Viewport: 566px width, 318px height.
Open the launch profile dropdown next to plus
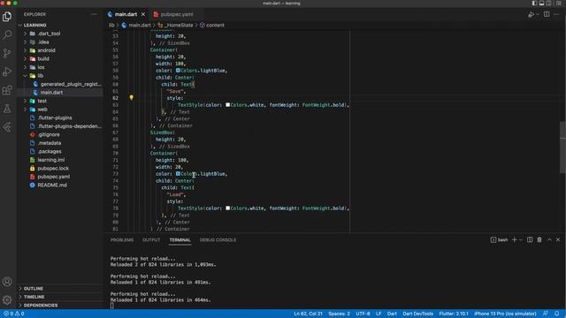coord(521,239)
